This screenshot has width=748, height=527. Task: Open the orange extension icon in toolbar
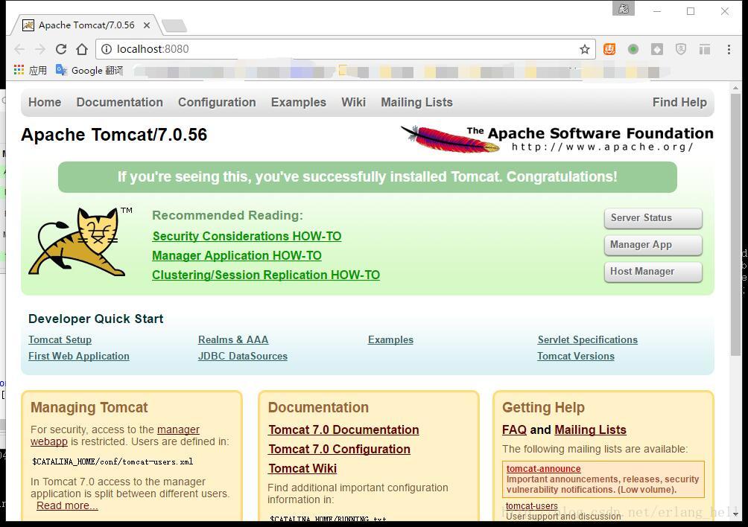[609, 49]
